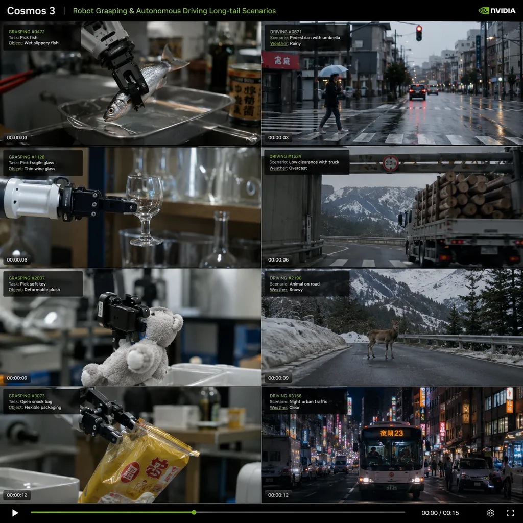Click the Cosmos 3 title
This screenshot has width=523, height=523.
[31, 11]
